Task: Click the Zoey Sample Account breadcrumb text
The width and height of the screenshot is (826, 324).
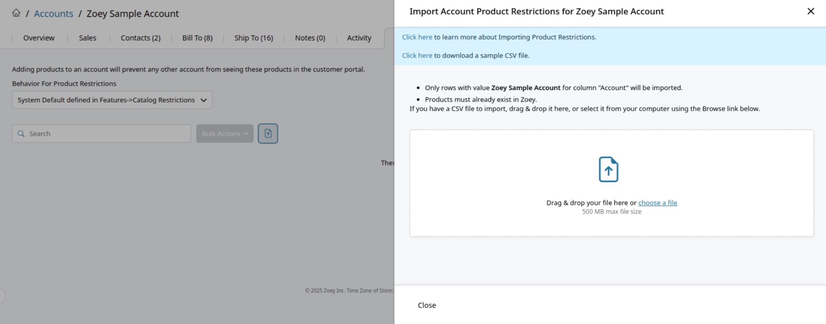Action: [x=132, y=14]
